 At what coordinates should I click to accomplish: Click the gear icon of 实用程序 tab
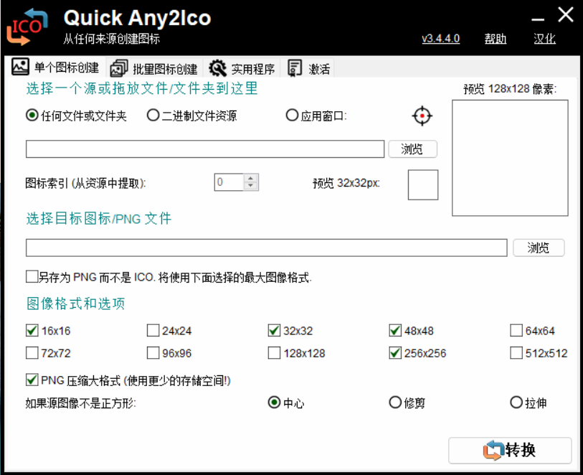pyautogui.click(x=217, y=68)
